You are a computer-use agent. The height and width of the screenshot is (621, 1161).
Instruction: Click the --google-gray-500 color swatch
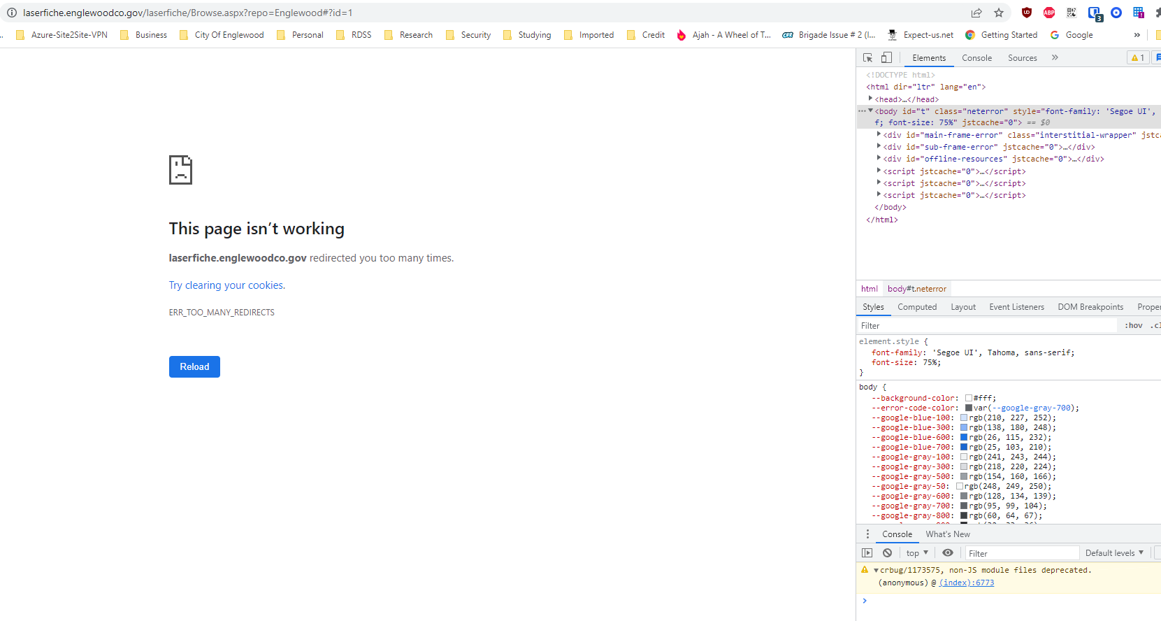click(964, 476)
